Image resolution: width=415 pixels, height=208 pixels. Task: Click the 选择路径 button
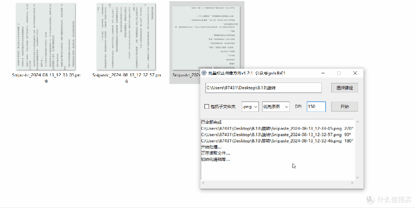[344, 88]
